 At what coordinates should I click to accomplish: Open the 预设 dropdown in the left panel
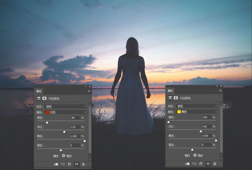point(66,106)
